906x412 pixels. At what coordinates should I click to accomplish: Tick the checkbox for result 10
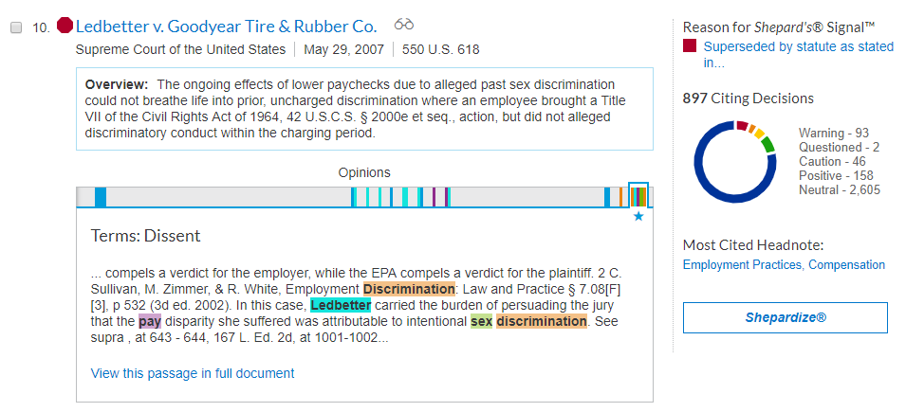point(16,27)
